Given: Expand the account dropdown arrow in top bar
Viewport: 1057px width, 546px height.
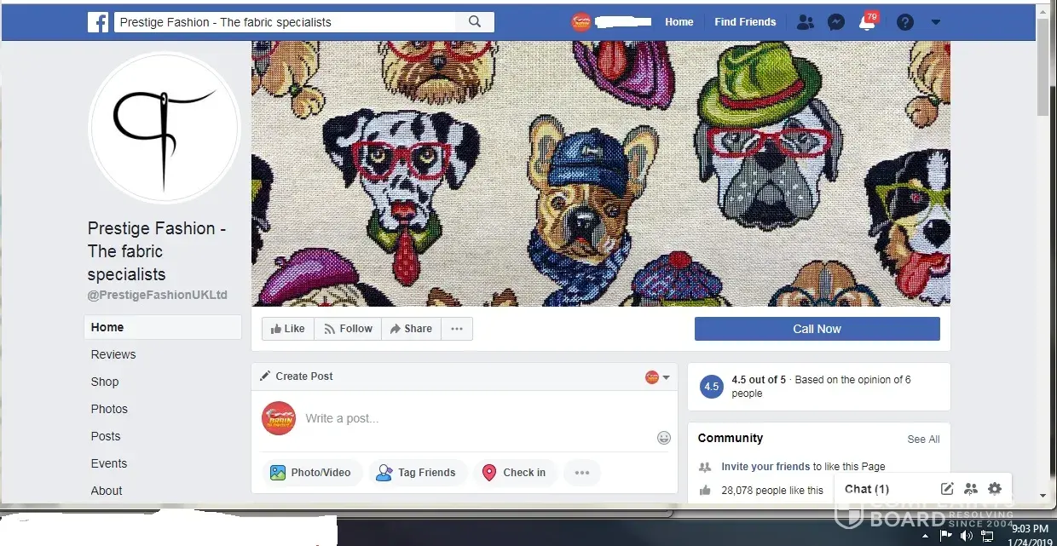Looking at the screenshot, I should tap(935, 22).
